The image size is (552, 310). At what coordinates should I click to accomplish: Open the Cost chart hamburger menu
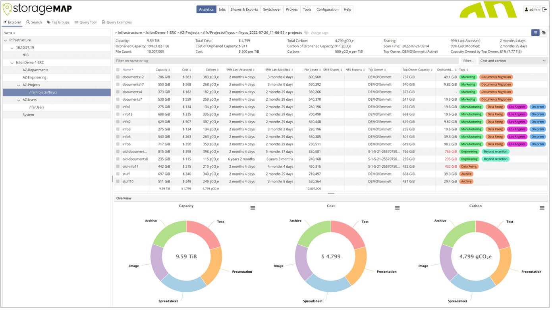coord(397,208)
